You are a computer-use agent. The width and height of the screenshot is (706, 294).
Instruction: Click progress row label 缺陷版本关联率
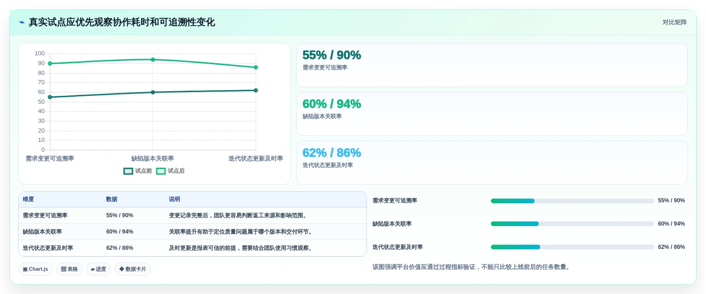[x=392, y=224]
